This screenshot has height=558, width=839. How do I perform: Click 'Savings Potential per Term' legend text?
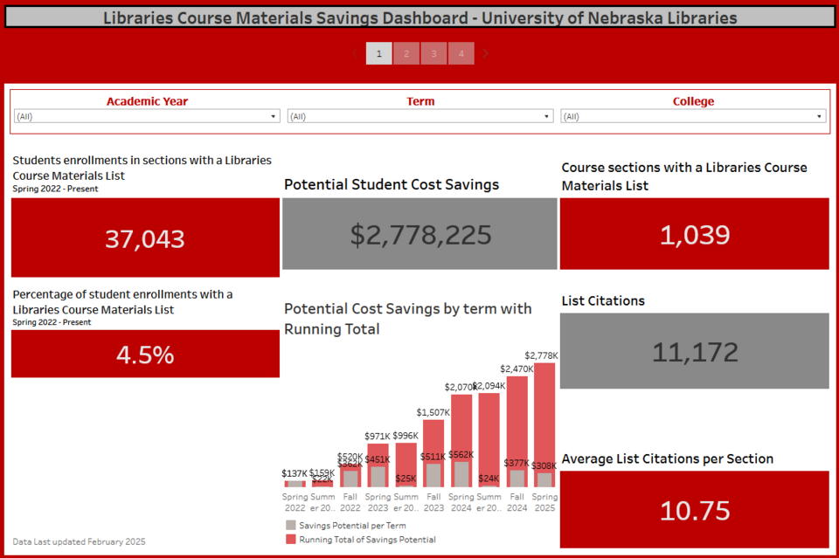tap(352, 526)
